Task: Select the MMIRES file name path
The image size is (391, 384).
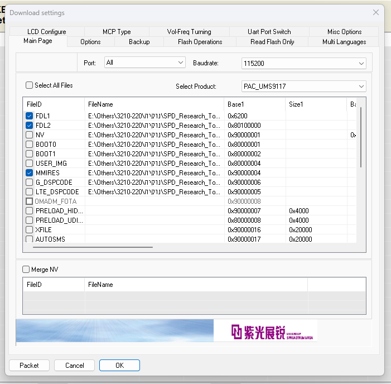Action: (155, 173)
